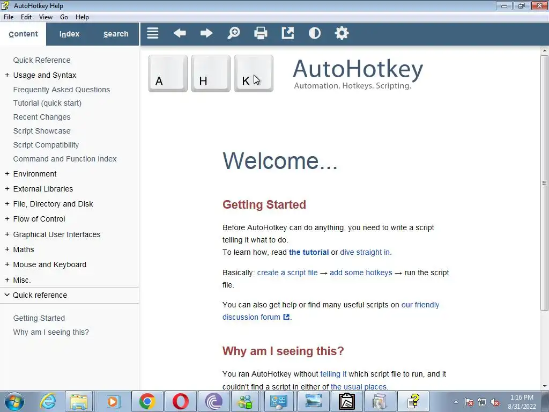Click the K key logo image
Screen dimensions: 549x412
coord(254,73)
